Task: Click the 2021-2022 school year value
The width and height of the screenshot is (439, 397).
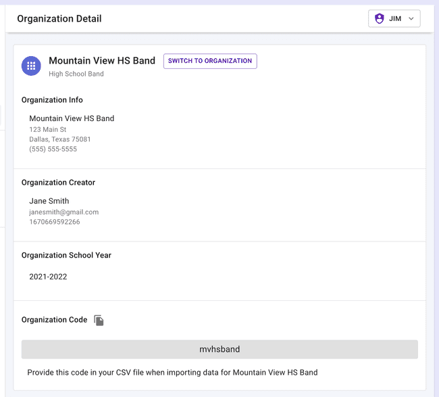Action: [48, 277]
